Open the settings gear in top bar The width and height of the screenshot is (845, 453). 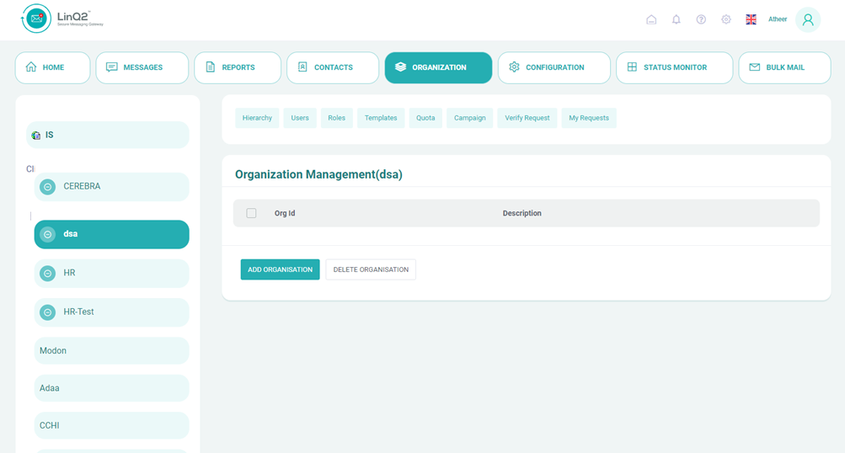click(x=726, y=20)
